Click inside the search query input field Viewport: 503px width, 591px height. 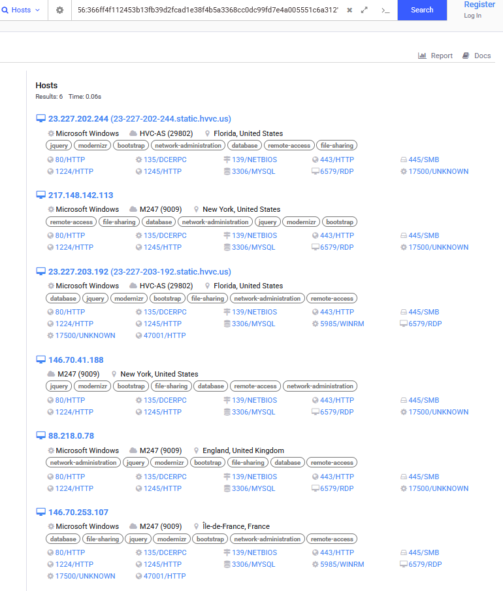pos(208,10)
